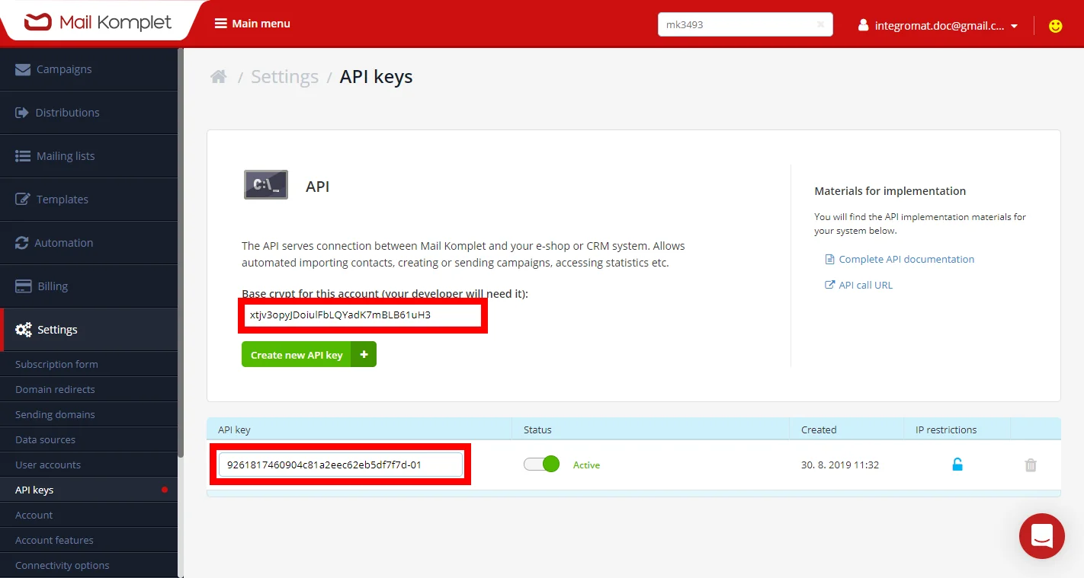Open Templates in the sidebar
This screenshot has width=1084, height=578.
click(x=88, y=200)
